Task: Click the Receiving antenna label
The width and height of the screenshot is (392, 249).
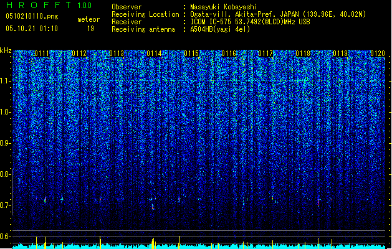Action: coord(143,29)
